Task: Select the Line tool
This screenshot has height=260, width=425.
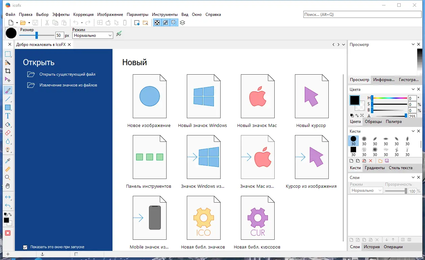Action: [x=7, y=99]
